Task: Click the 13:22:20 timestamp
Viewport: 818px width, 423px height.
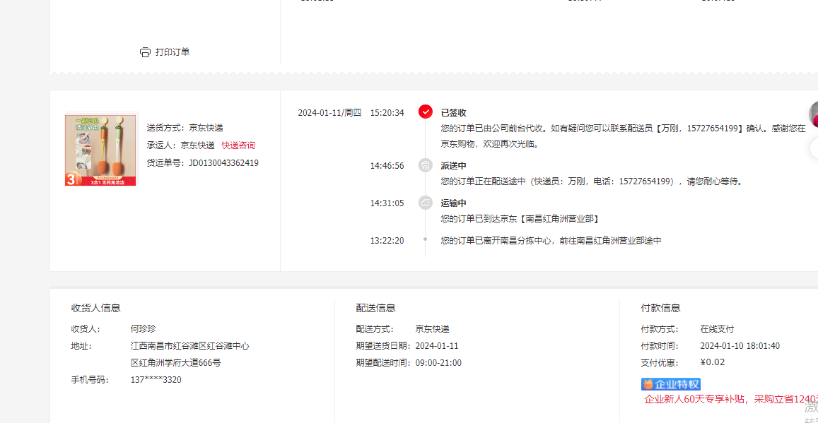Action: 387,241
